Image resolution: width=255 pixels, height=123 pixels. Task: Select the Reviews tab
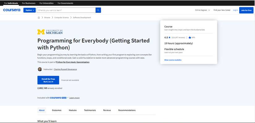(x=107, y=110)
